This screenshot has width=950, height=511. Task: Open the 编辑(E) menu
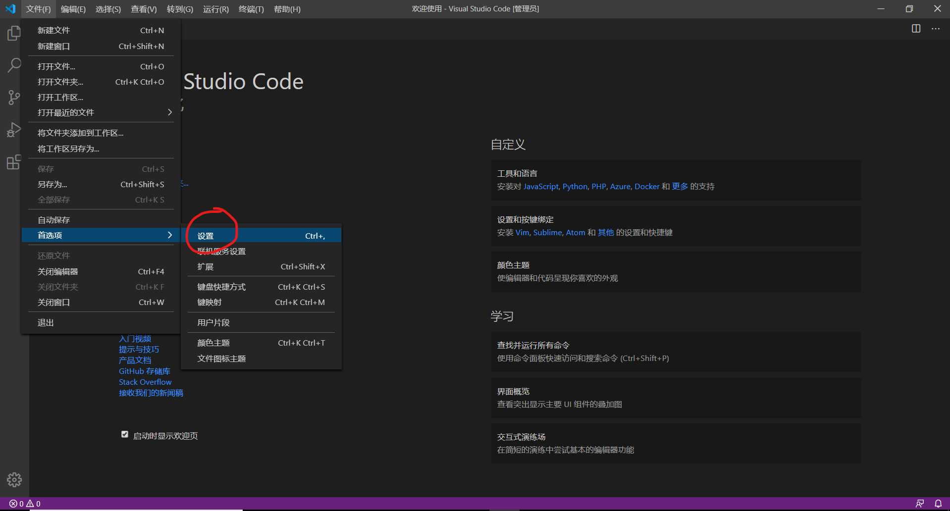[x=73, y=9]
